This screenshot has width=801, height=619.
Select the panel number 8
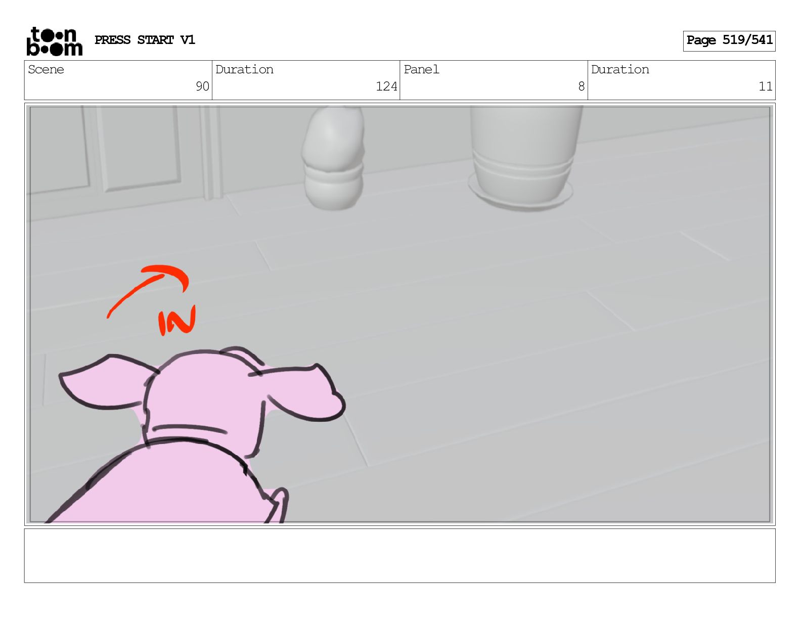[582, 86]
